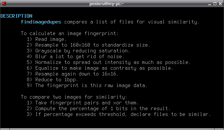Click the red terminal icon in title bar

4,4
